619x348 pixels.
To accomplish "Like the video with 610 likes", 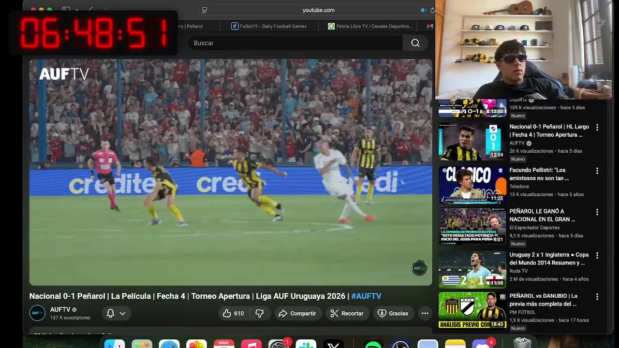I will pos(233,313).
